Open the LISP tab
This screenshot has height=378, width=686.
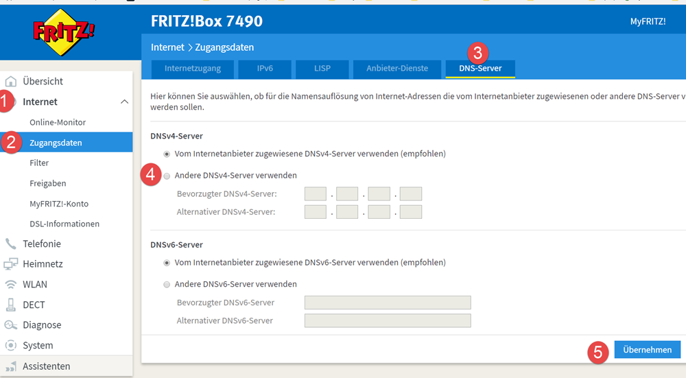(322, 69)
